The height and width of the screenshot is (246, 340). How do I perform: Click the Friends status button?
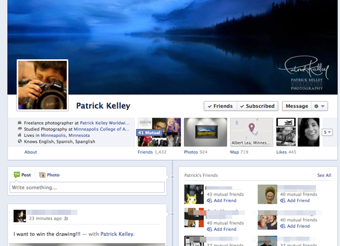(x=220, y=106)
